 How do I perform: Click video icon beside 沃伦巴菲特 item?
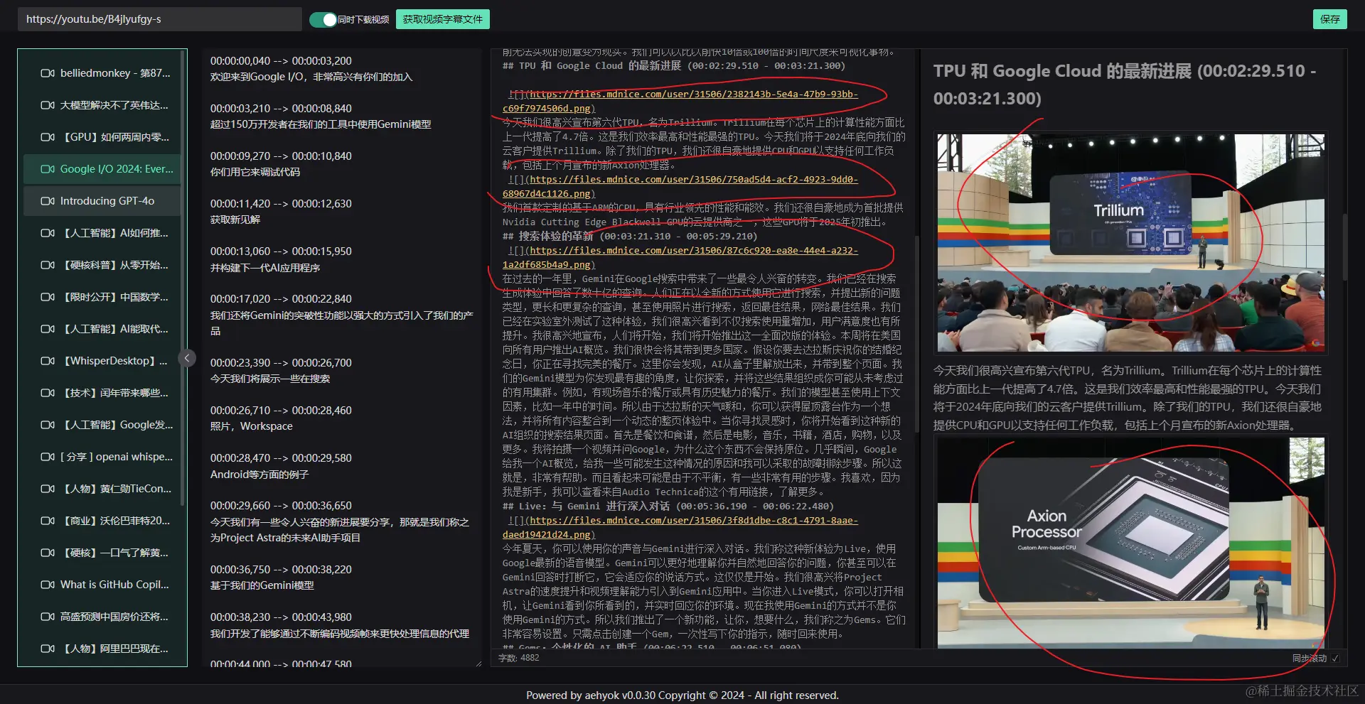coord(48,521)
